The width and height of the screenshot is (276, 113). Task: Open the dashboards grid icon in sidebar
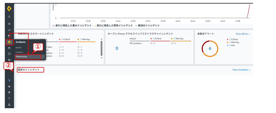[x=9, y=36]
